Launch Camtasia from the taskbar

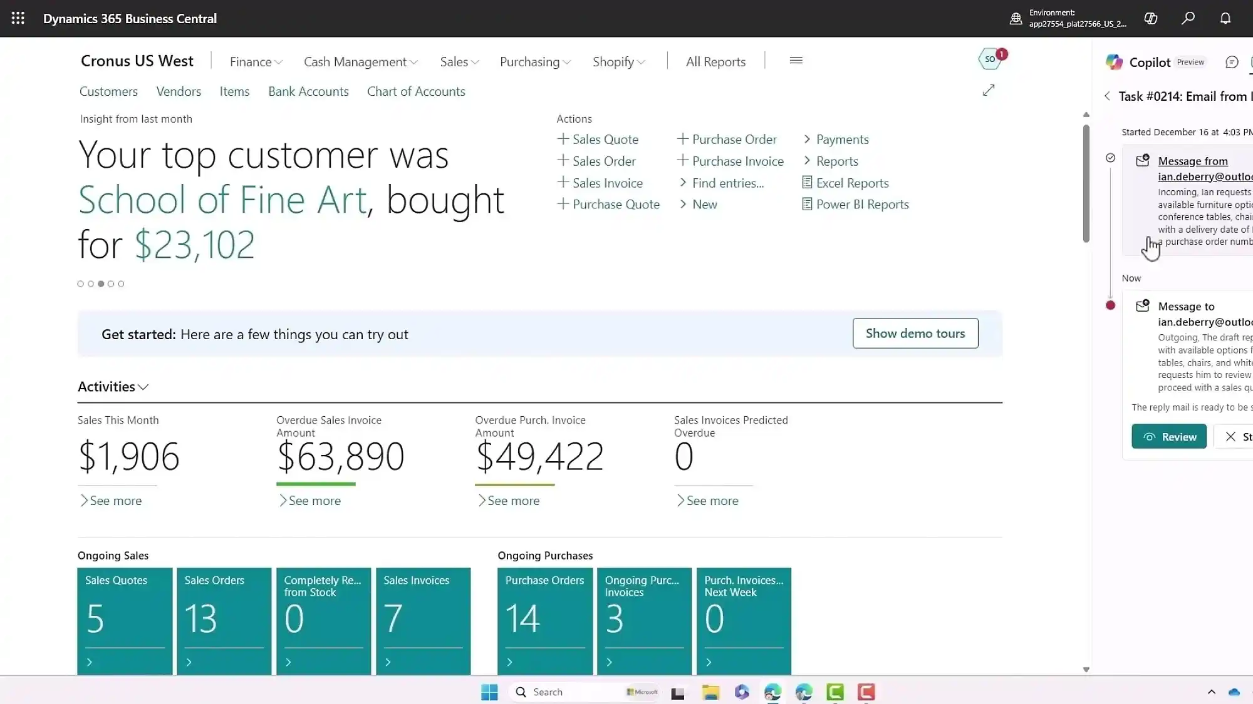point(834,692)
